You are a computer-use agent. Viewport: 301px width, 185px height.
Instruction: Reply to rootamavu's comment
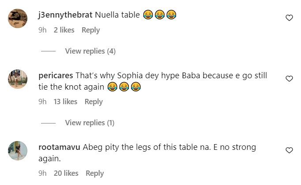(x=94, y=174)
